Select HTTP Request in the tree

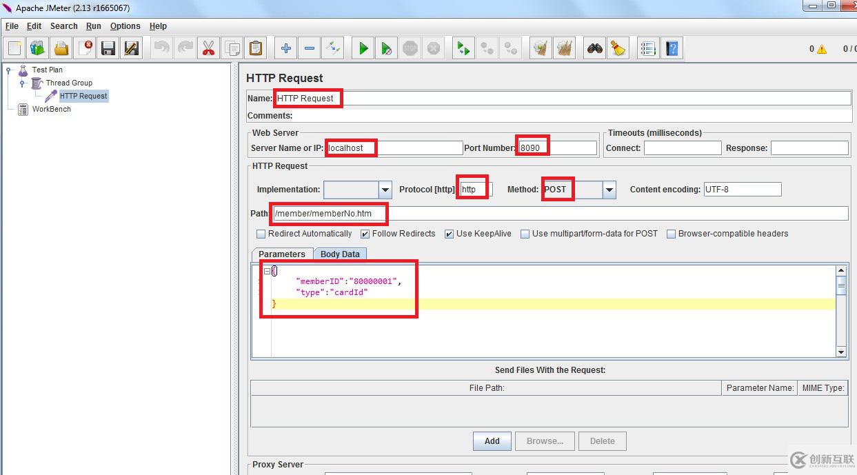point(83,96)
